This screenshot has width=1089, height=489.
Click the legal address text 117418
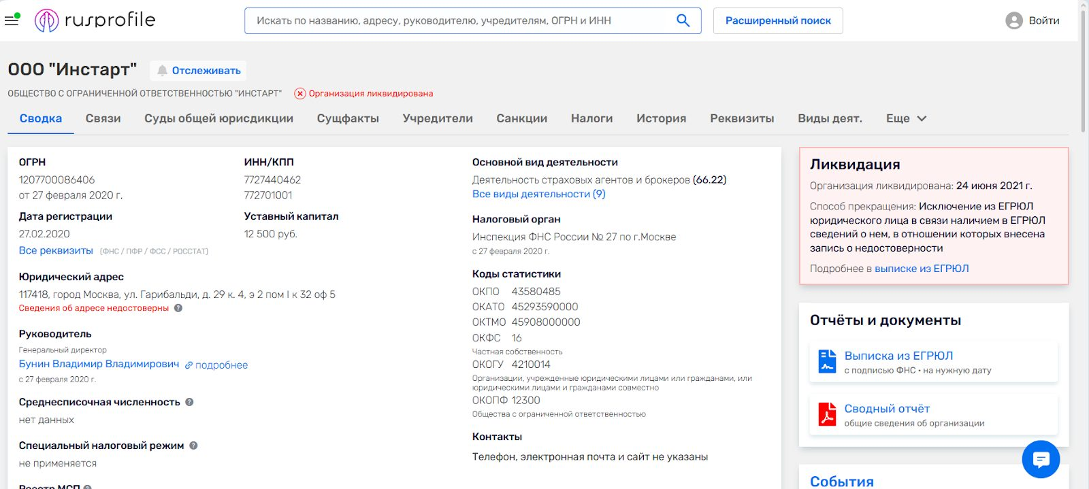point(177,294)
